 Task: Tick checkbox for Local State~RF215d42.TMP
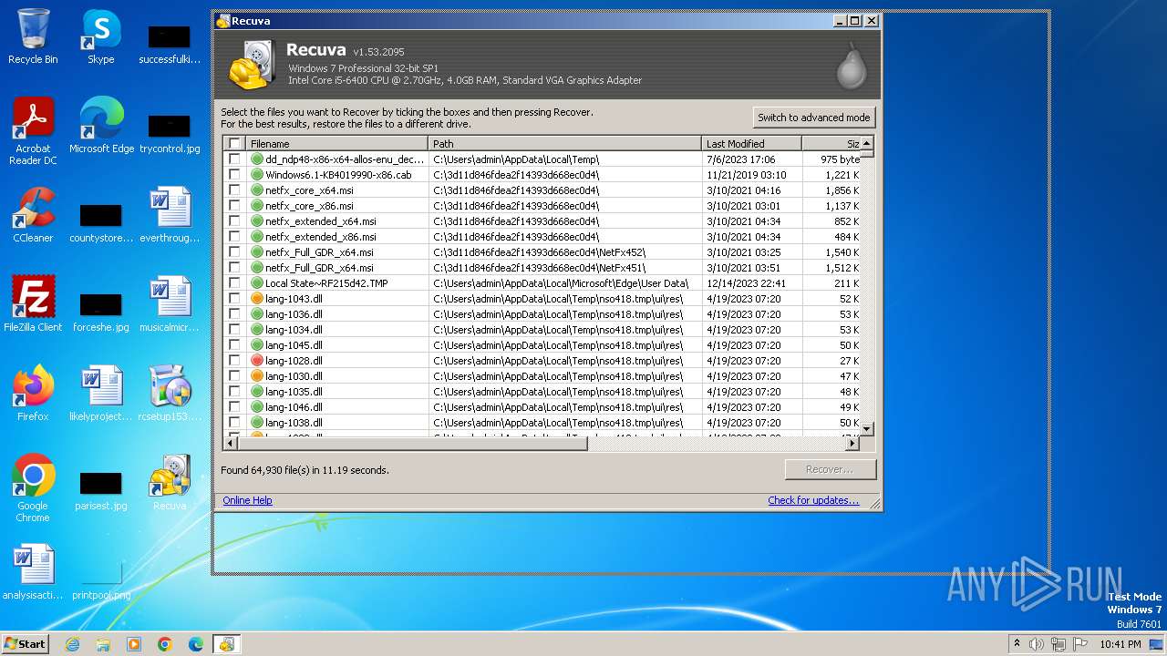coord(234,283)
